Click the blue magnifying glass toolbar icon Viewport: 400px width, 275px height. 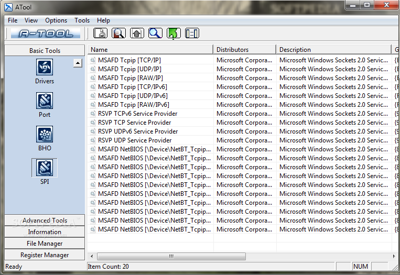pyautogui.click(x=155, y=34)
